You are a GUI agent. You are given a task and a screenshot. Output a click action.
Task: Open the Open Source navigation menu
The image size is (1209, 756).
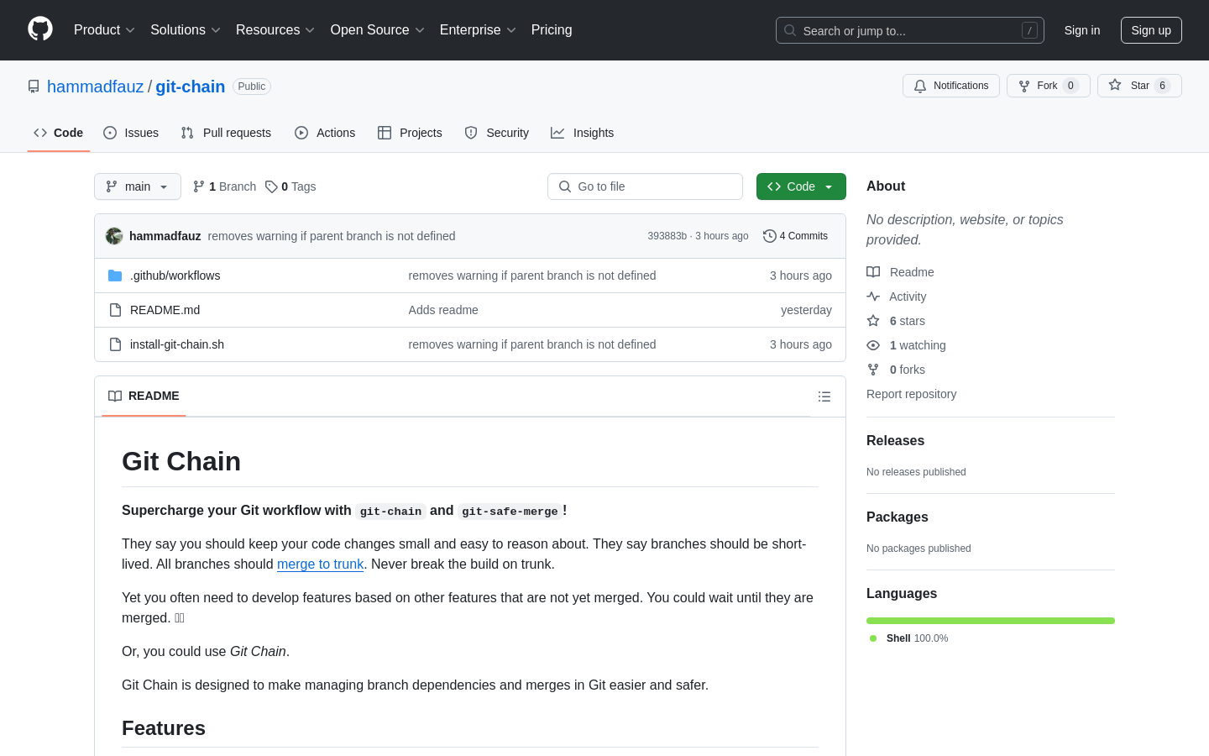coord(377,30)
